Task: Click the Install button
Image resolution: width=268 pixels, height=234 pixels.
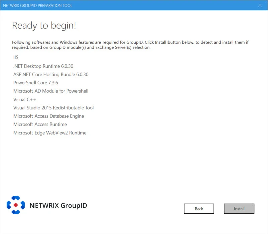Action: click(239, 209)
